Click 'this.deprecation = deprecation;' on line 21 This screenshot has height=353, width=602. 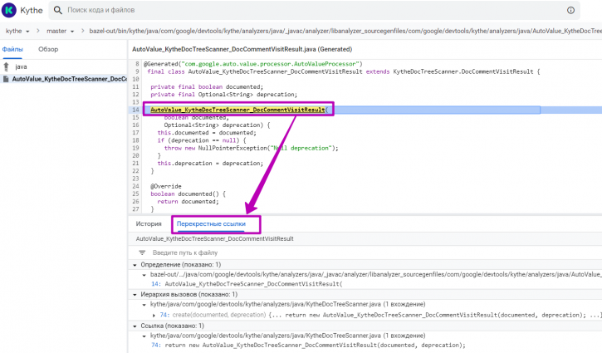click(x=210, y=164)
